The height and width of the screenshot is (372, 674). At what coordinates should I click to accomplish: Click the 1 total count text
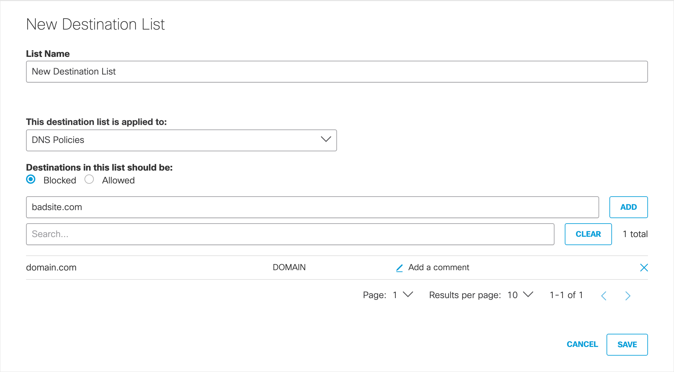point(635,234)
